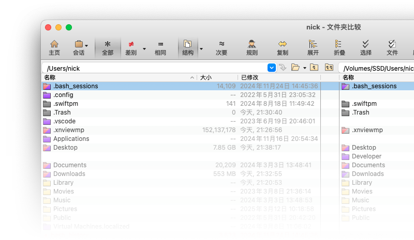
Task: Click the 选择 (Select) checkmark icon
Action: click(366, 47)
